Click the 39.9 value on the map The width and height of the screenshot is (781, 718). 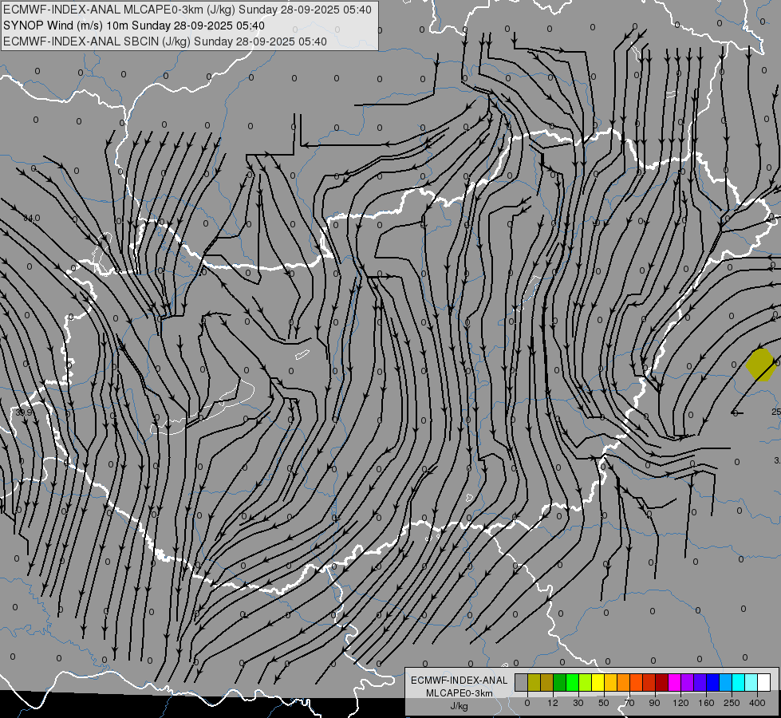23,412
